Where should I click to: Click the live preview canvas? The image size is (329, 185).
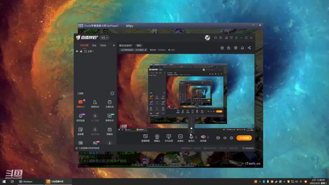coord(186,93)
